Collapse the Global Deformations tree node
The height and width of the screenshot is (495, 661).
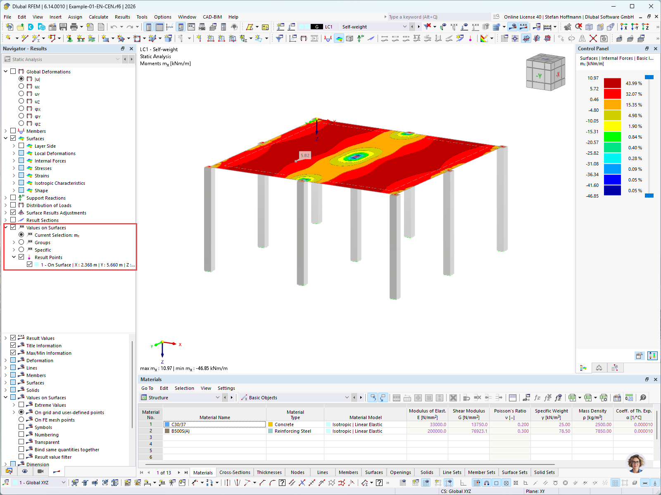6,71
